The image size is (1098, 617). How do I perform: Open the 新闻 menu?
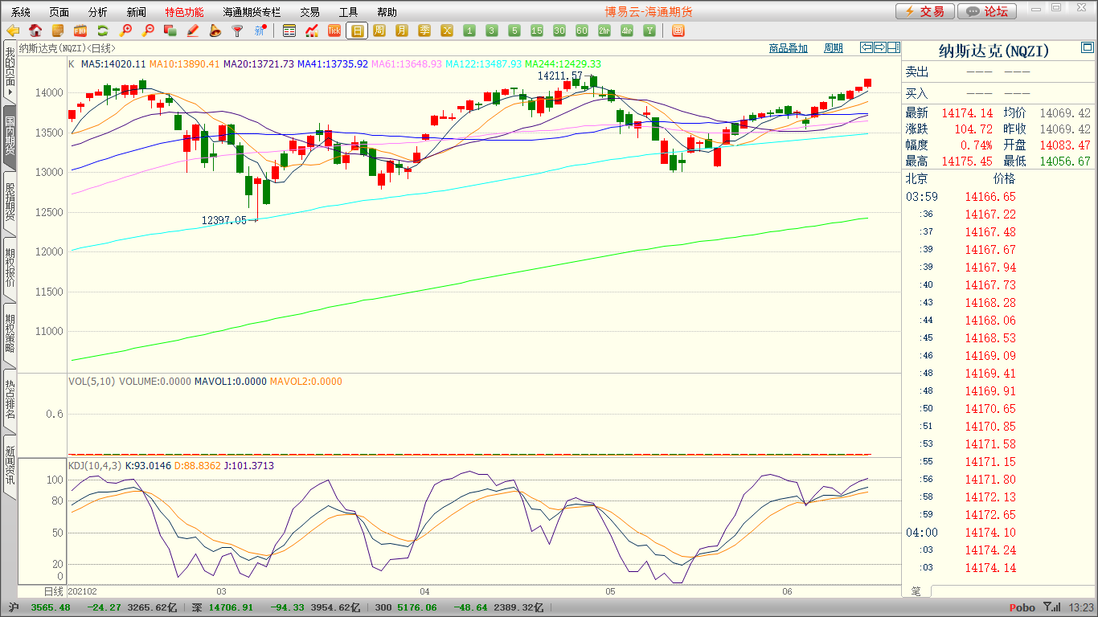[x=137, y=12]
